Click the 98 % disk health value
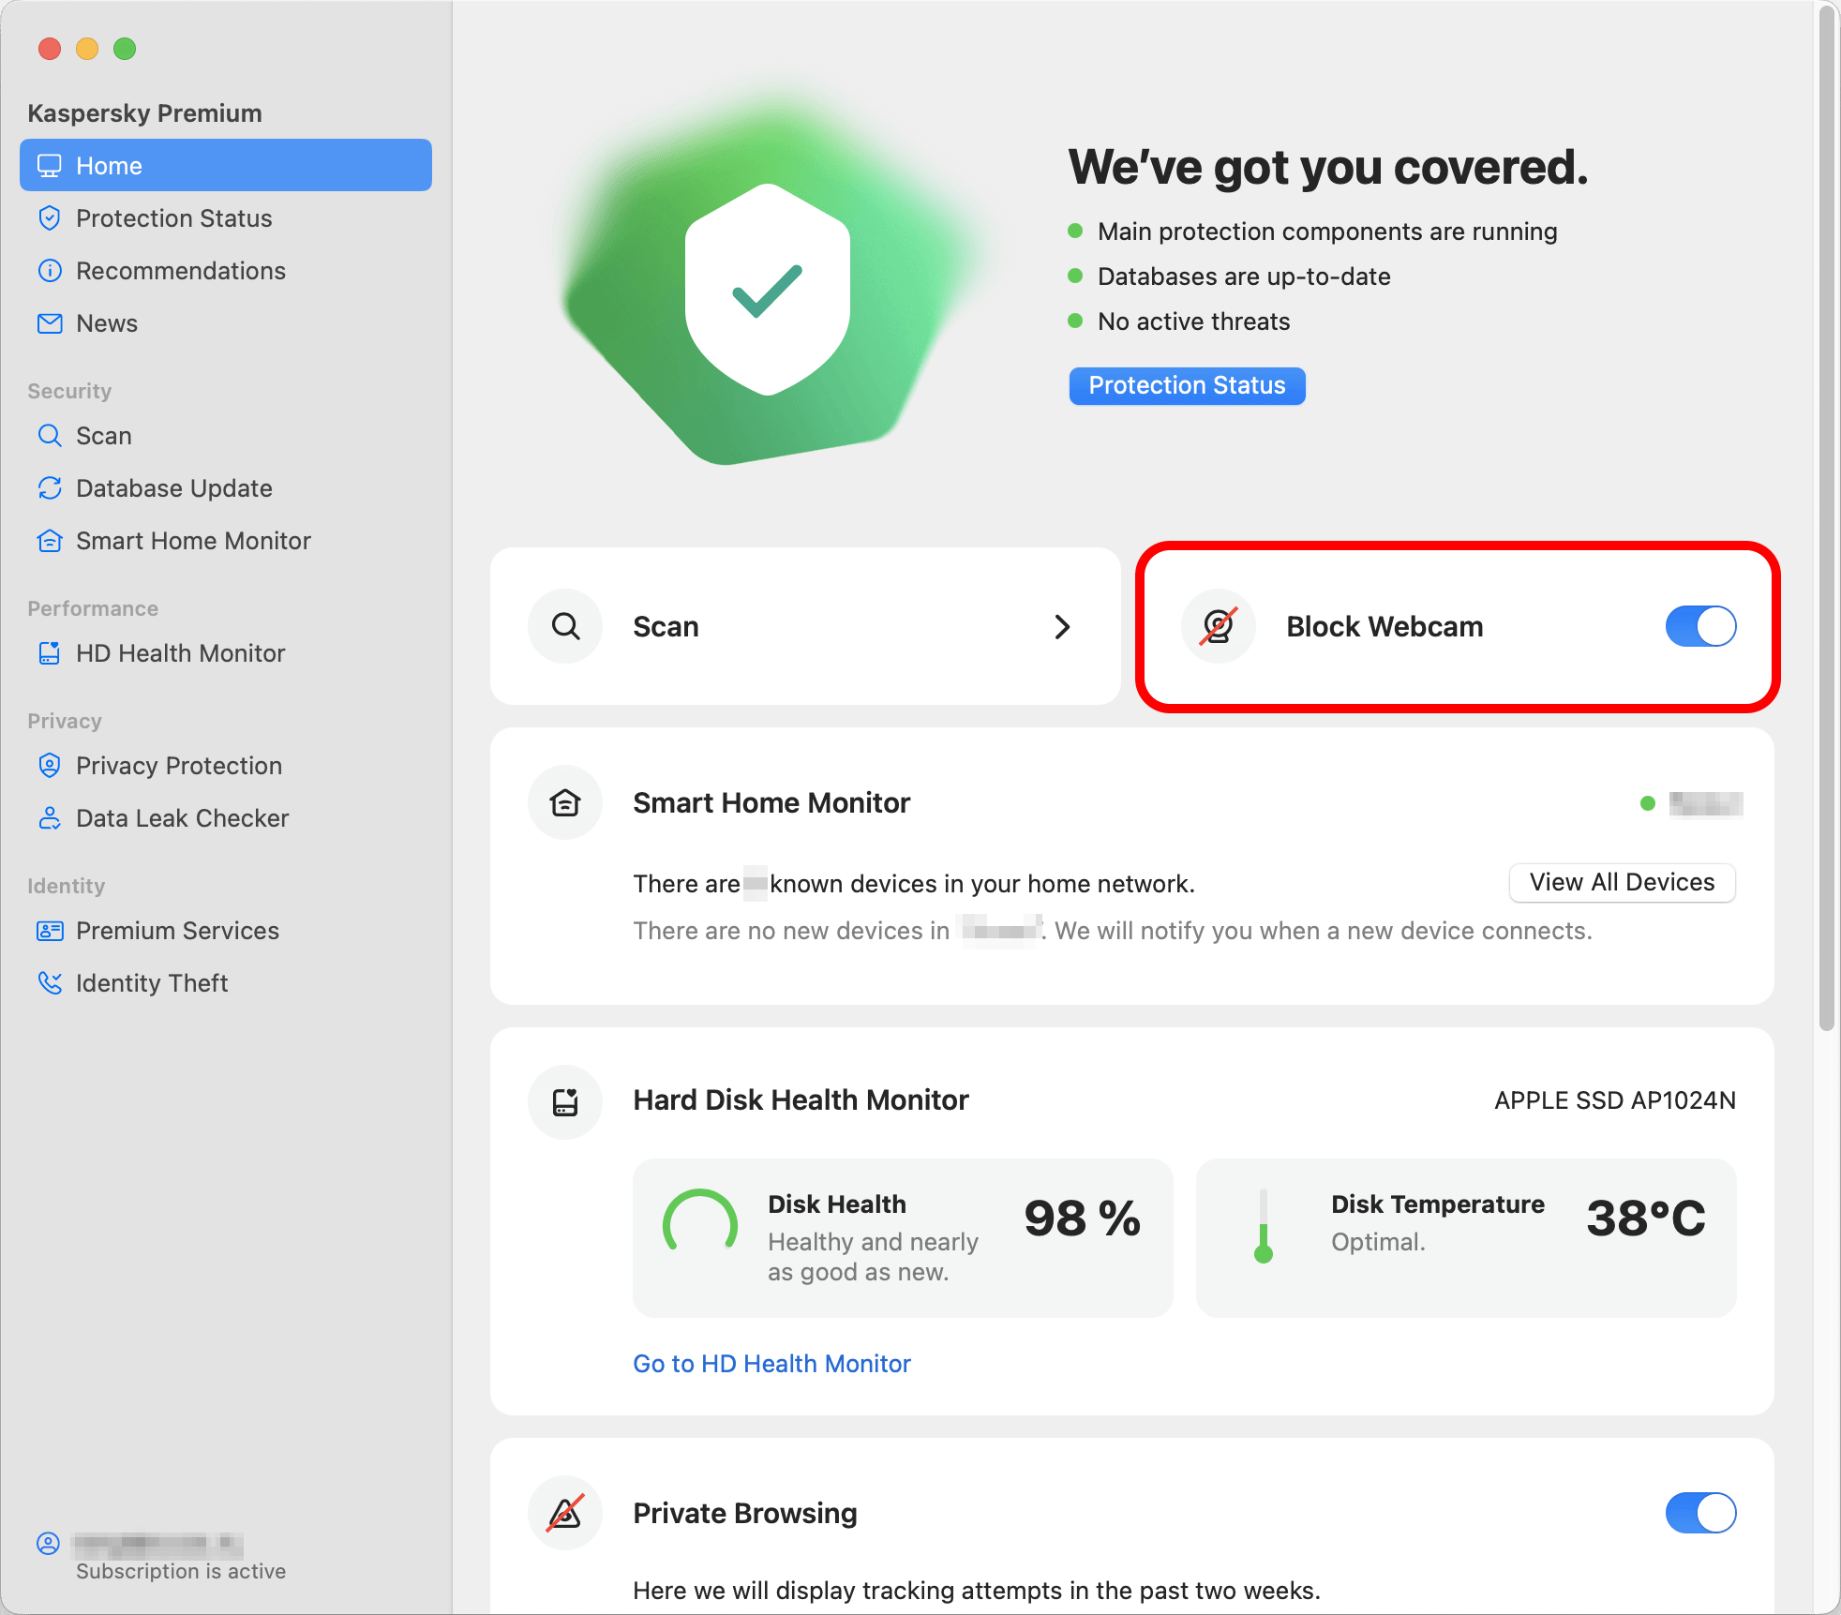Viewport: 1841px width, 1615px height. [x=1082, y=1219]
